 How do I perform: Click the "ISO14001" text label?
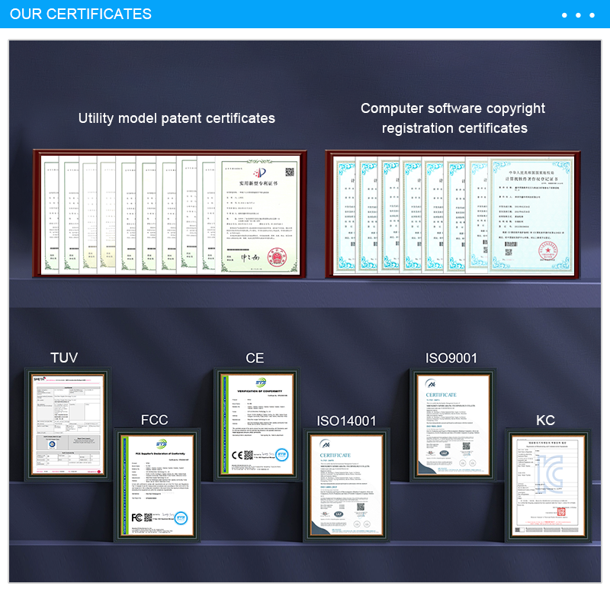[x=347, y=421]
